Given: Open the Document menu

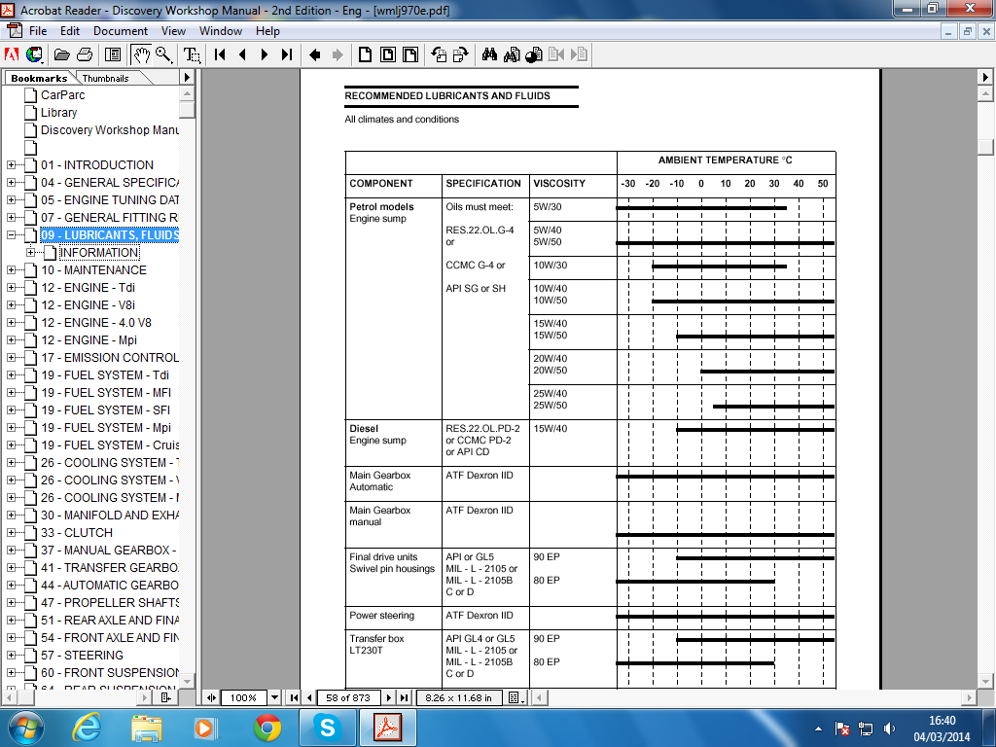Looking at the screenshot, I should point(121,30).
